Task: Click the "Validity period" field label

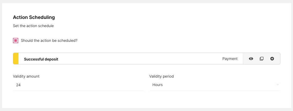Action: point(162,76)
